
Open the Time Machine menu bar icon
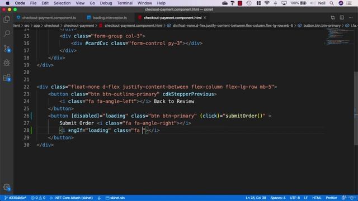pyautogui.click(x=249, y=3)
